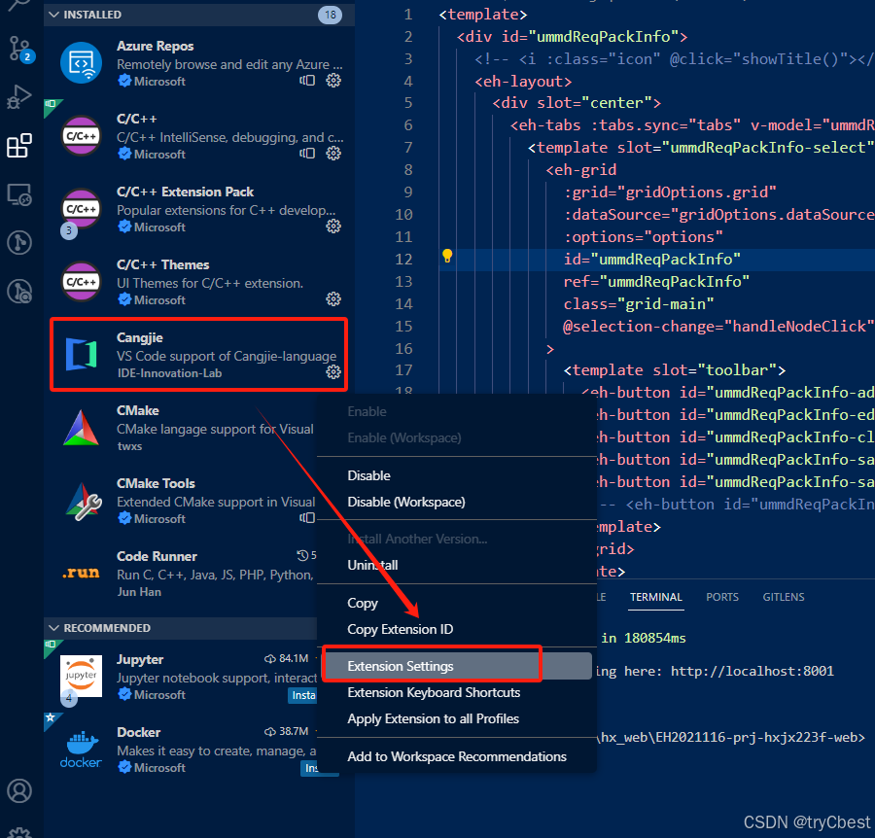Open the Code Runner extension entry
Viewport: 875px width, 838px height.
click(x=181, y=574)
